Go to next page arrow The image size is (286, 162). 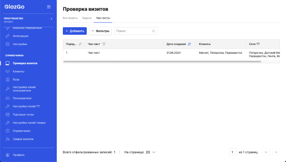[x=276, y=152]
